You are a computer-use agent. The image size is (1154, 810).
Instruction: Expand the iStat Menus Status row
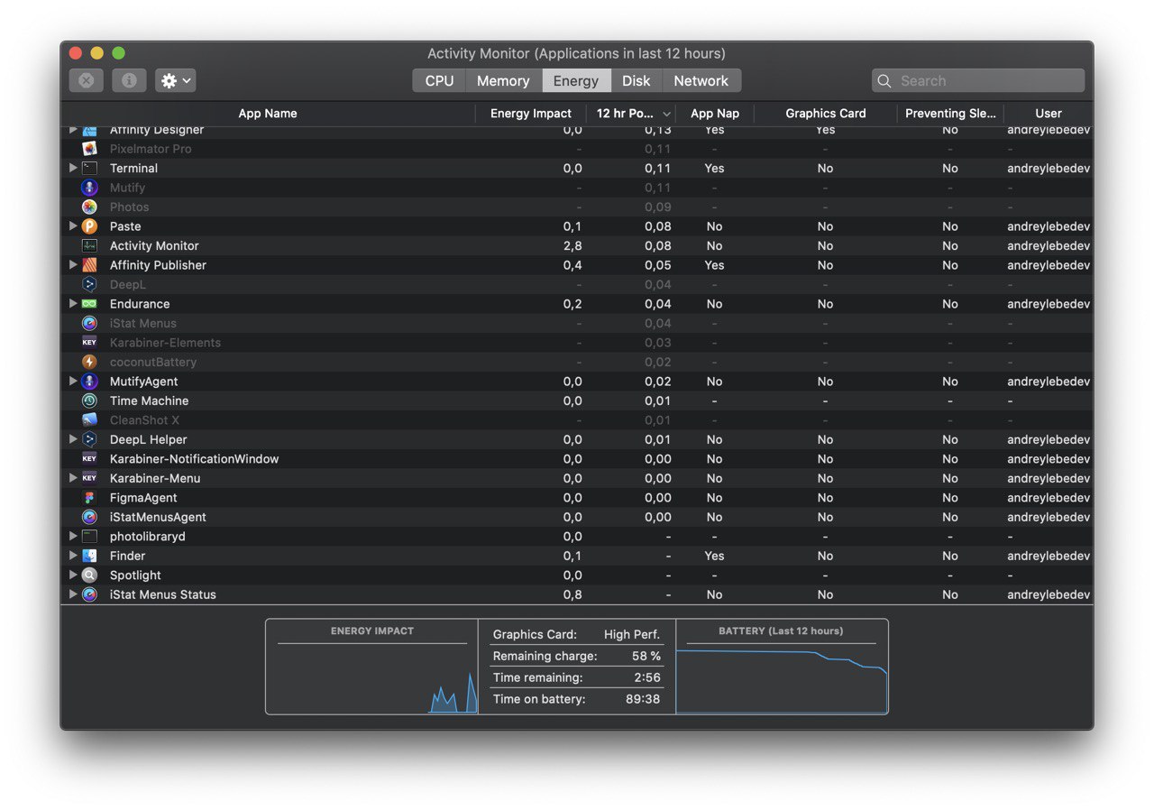coord(73,594)
